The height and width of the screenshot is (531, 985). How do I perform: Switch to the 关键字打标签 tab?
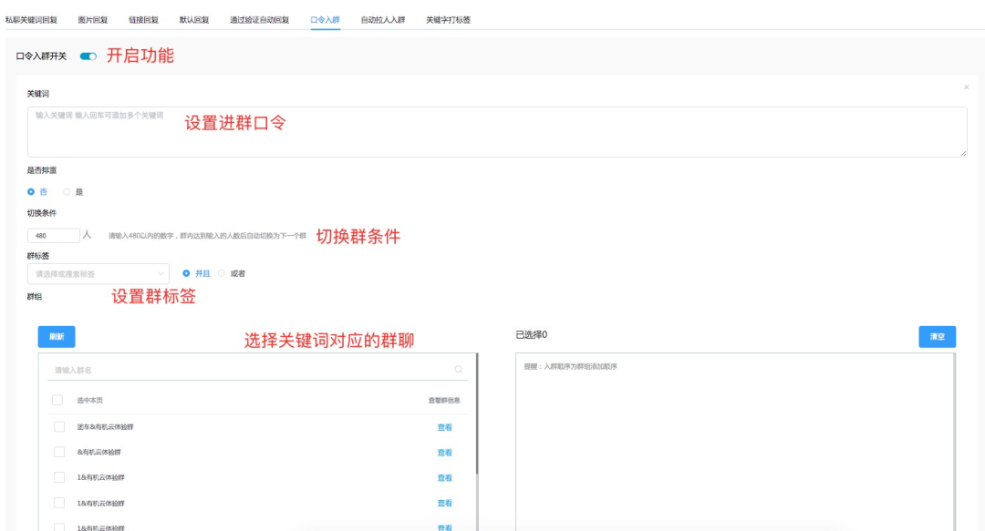pos(449,17)
